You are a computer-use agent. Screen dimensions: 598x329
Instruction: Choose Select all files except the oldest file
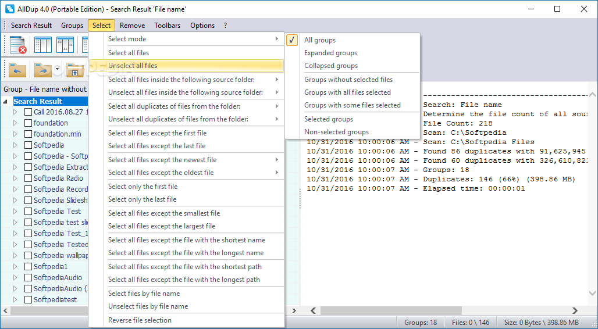(x=187, y=173)
